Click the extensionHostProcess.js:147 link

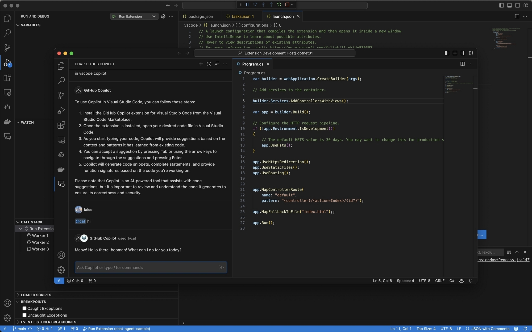click(503, 260)
